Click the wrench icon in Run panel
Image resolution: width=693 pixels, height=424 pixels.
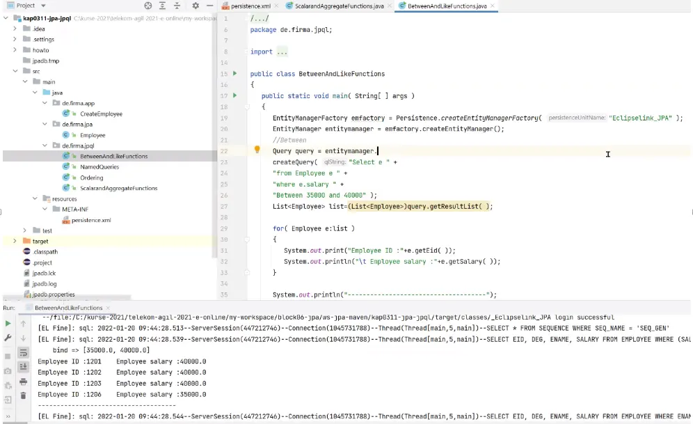tap(8, 338)
